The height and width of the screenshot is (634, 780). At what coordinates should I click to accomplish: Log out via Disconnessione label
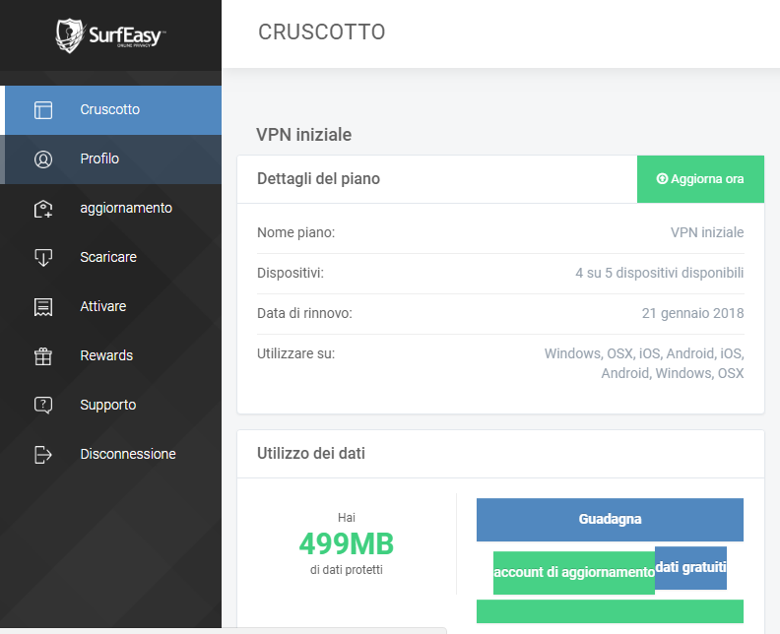click(128, 454)
